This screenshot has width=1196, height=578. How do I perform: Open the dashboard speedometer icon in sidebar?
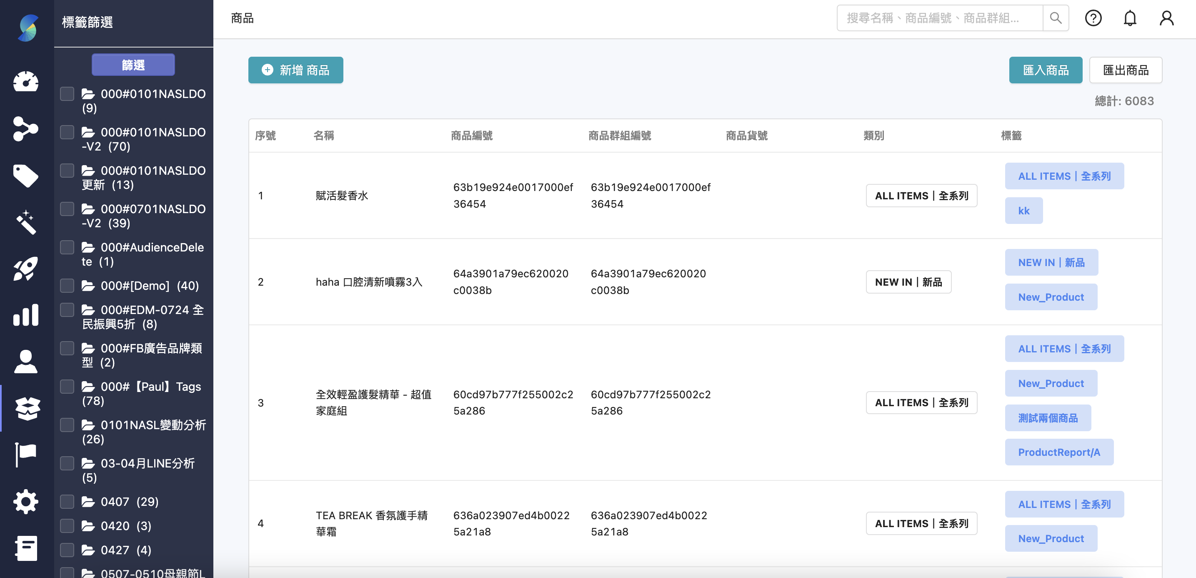click(x=25, y=82)
